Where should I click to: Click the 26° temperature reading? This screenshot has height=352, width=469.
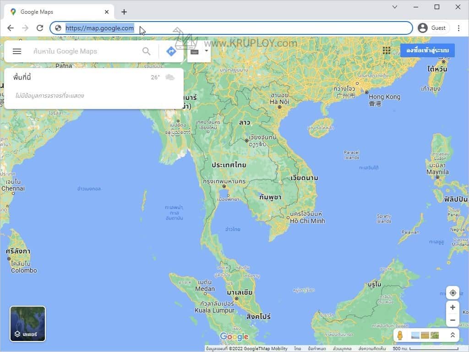click(155, 77)
